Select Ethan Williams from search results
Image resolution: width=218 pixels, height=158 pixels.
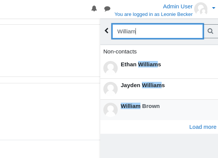[159, 68]
